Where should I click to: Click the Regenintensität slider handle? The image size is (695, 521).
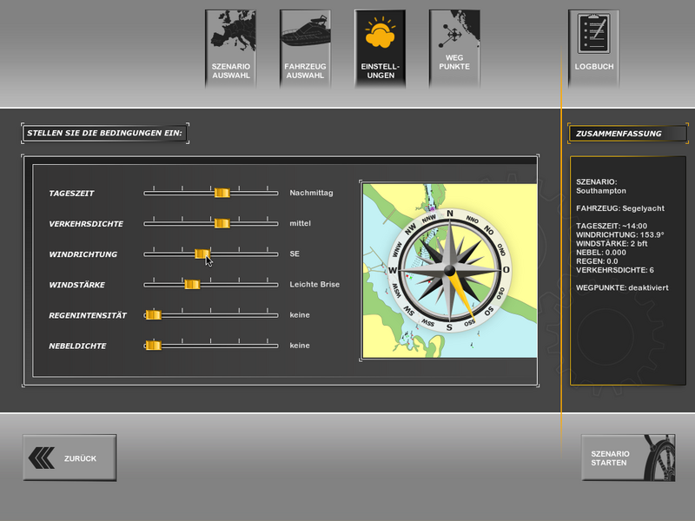[x=153, y=315]
